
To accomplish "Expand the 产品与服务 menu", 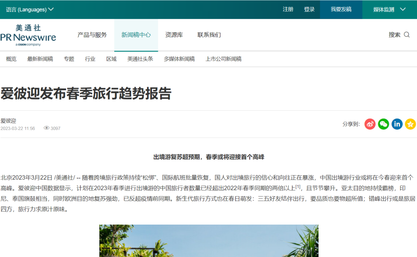I will click(92, 35).
